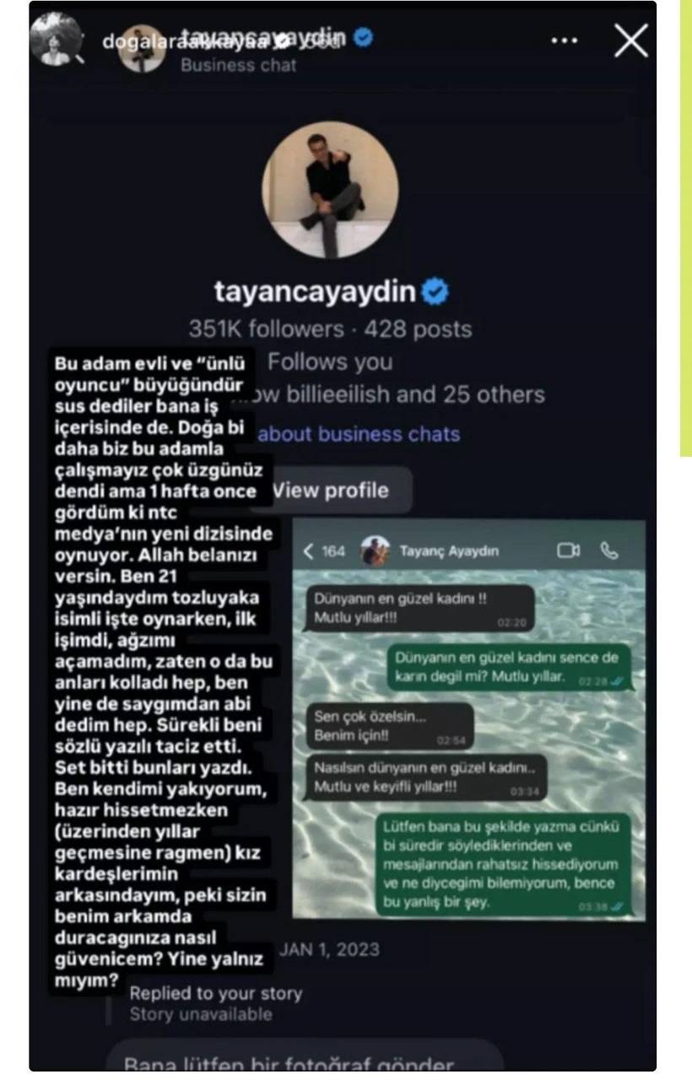The height and width of the screenshot is (1080, 692).
Task: Open the 351K followers count
Action: click(x=266, y=329)
